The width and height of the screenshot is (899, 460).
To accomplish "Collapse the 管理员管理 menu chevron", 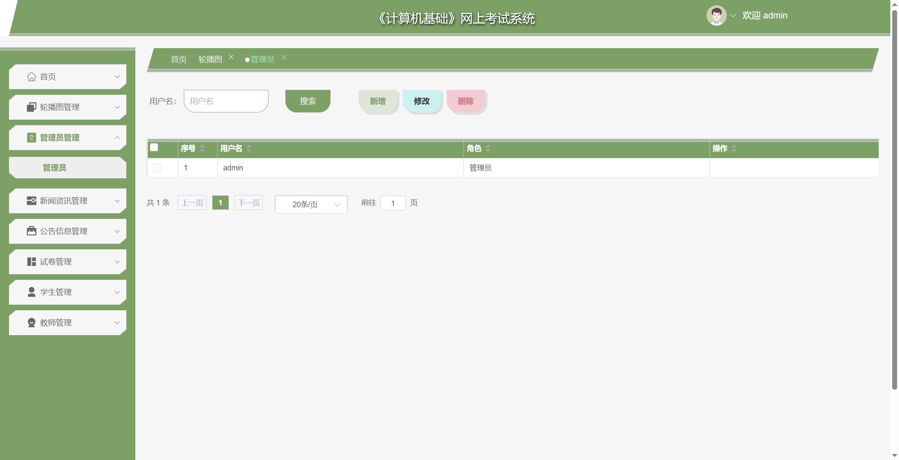I will tap(117, 138).
